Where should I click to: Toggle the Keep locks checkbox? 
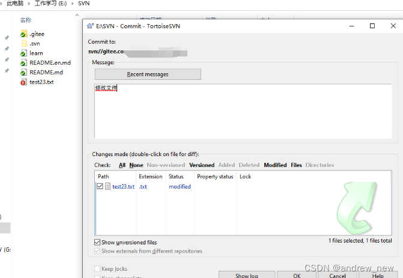click(x=97, y=269)
